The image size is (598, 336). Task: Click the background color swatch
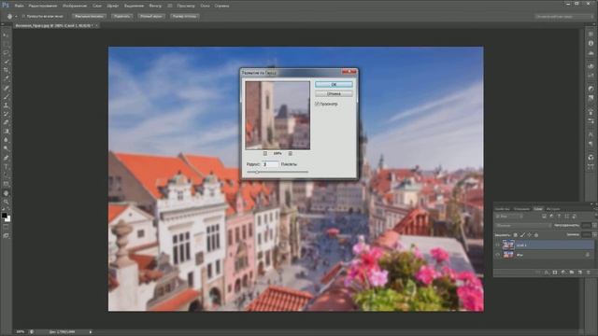(8, 219)
